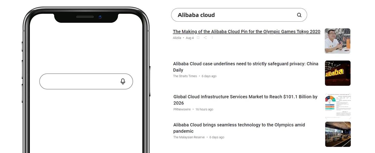This screenshot has height=153, width=375.
Task: Click the PRNewswire source label
Action: [x=182, y=109]
